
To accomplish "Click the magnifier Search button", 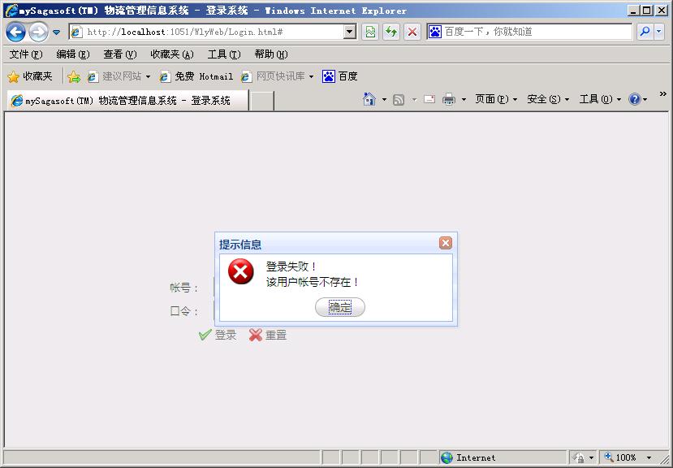I will [x=645, y=32].
